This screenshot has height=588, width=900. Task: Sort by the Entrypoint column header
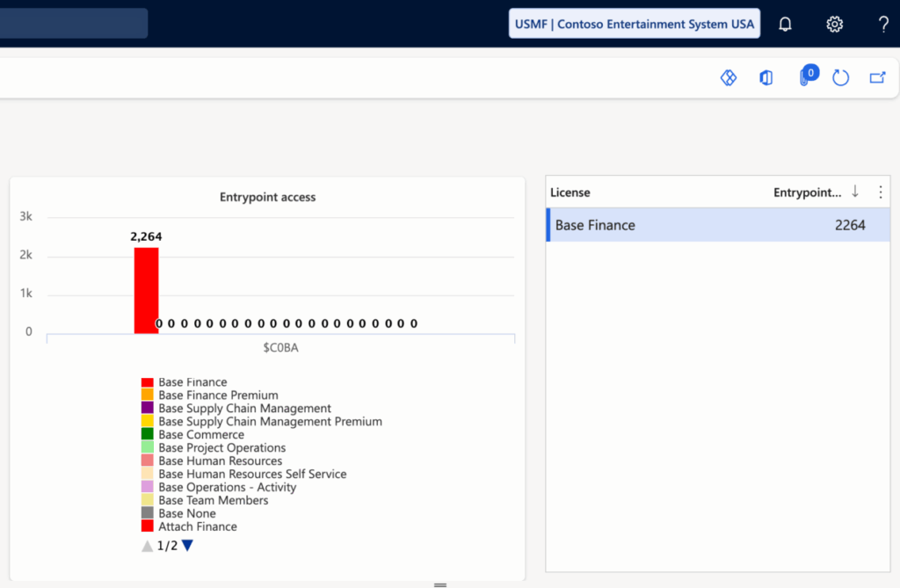click(x=807, y=192)
